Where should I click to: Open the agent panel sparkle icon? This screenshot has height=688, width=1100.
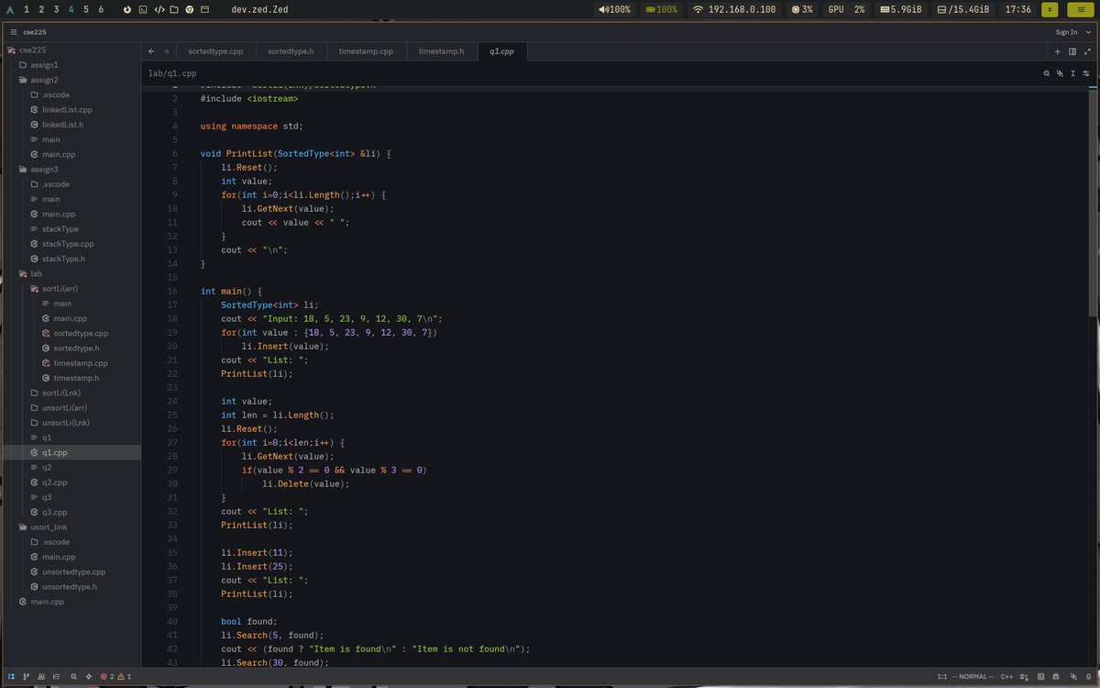(1073, 676)
